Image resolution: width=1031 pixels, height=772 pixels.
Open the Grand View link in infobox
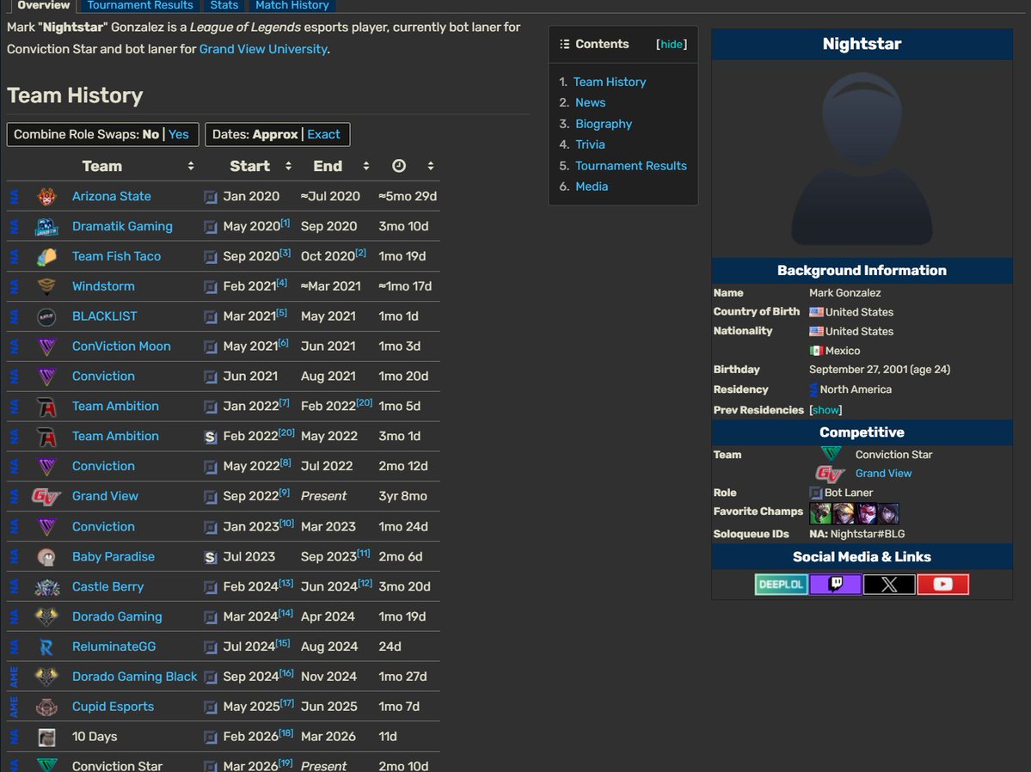point(884,474)
